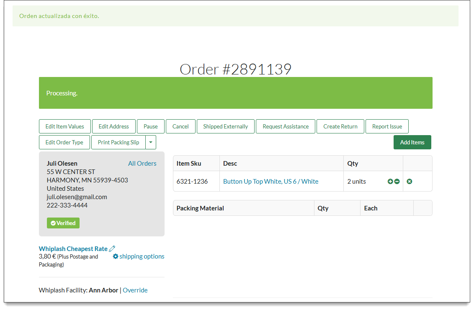
Task: Edit shipping rate using the pencil icon
Action: point(112,248)
